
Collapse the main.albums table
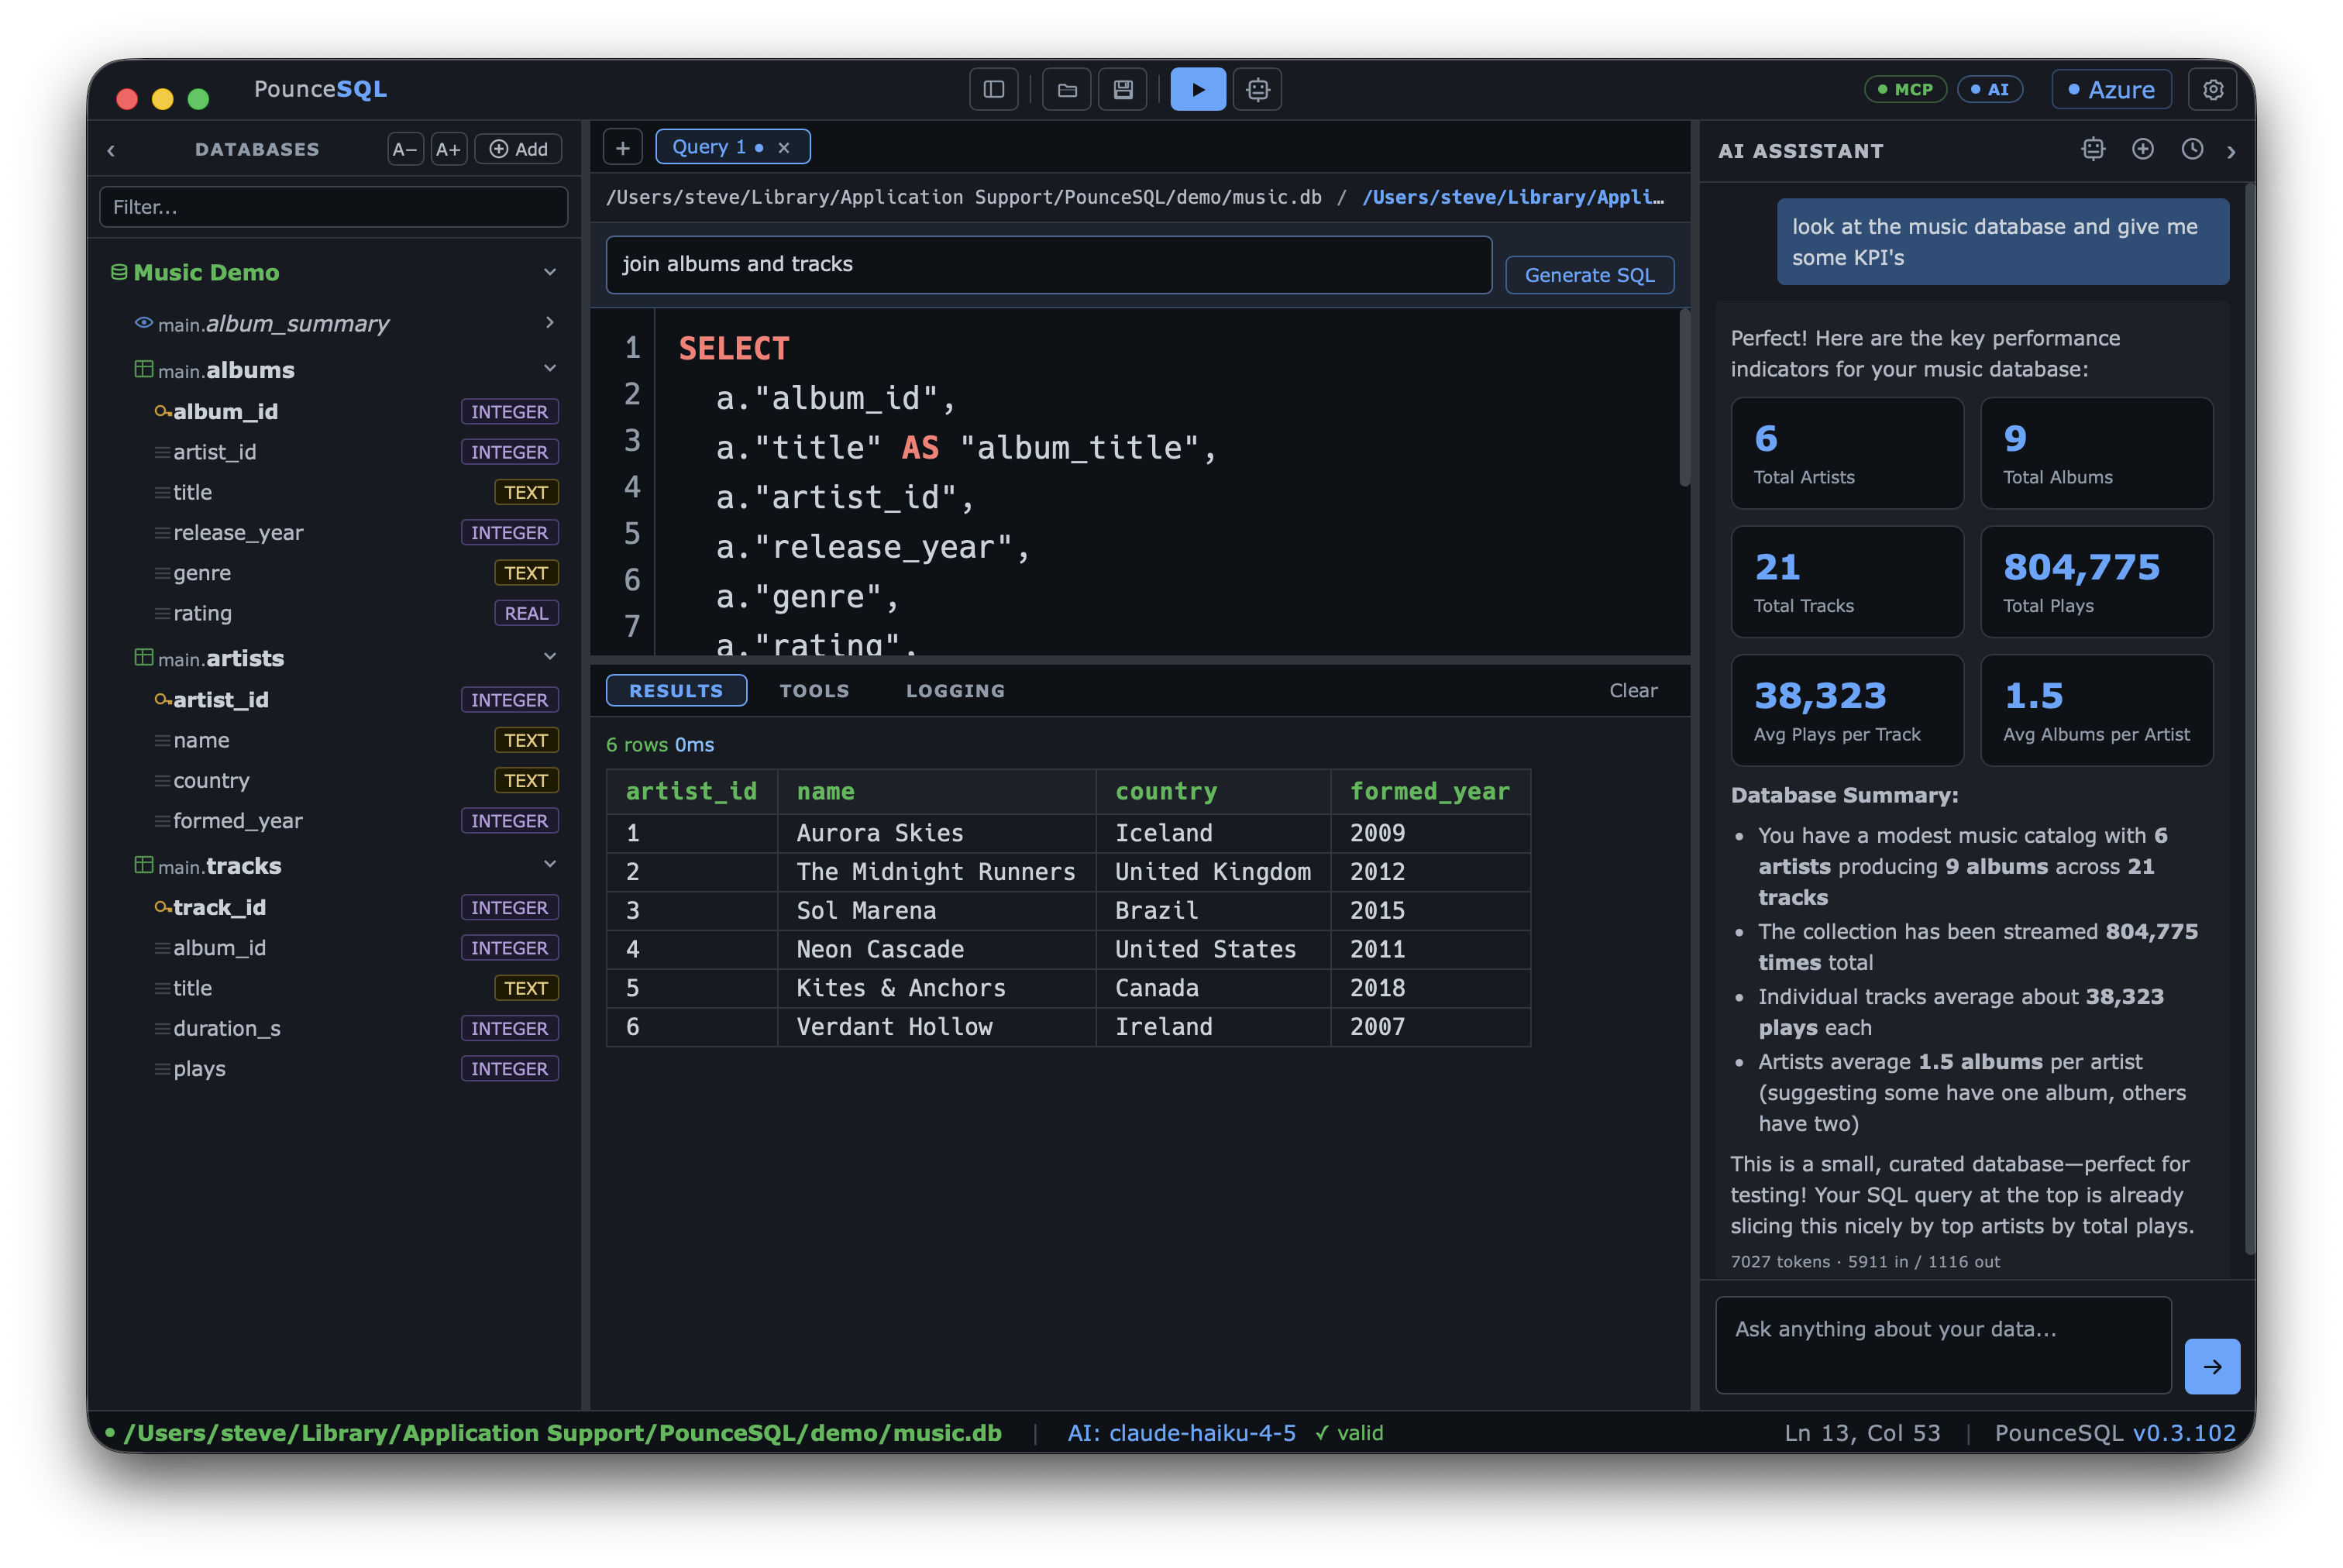(550, 368)
